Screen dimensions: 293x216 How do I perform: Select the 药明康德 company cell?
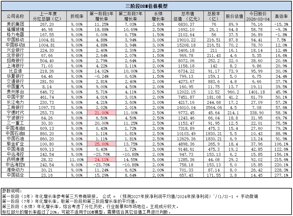coord(15,160)
